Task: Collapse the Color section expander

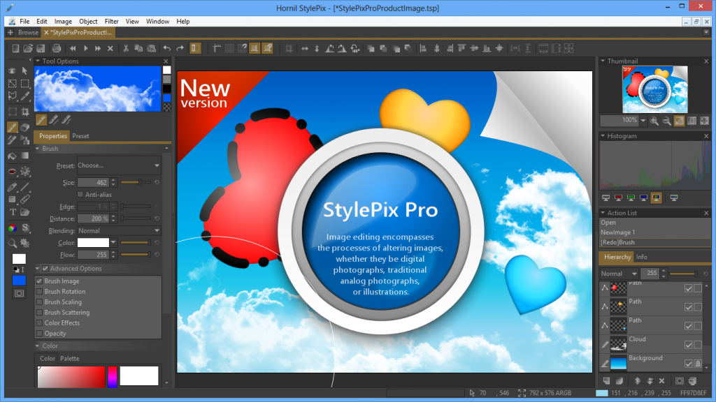Action: pos(38,346)
